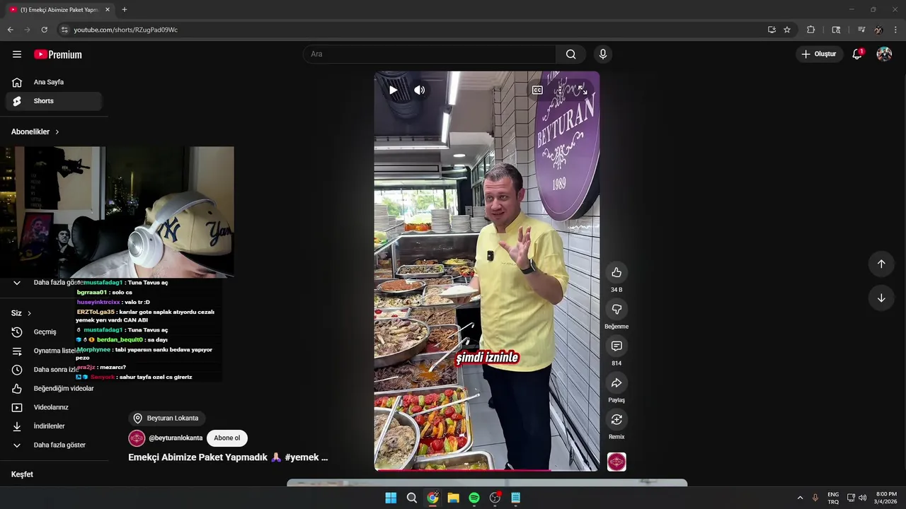Open the tab search icon in toolbar
This screenshot has height=509, width=906.
coord(836,30)
